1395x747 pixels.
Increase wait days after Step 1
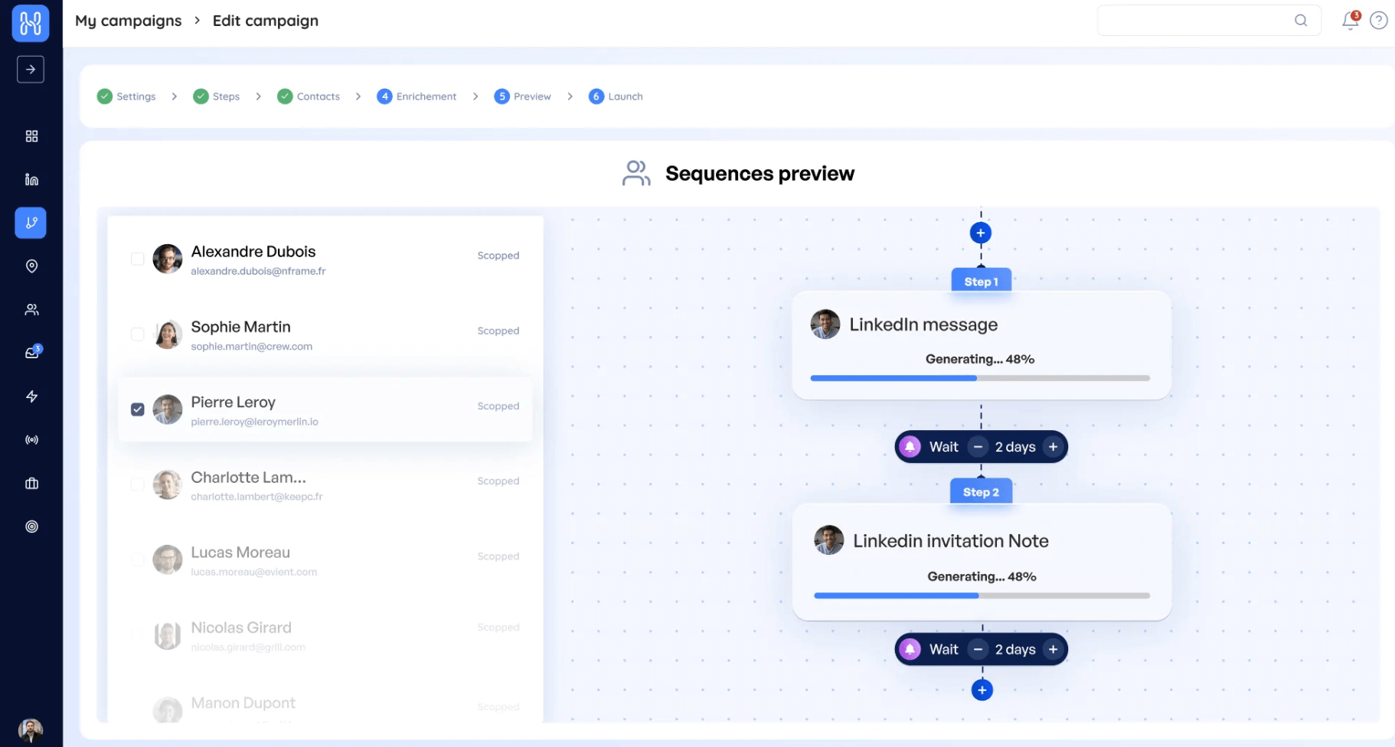pyautogui.click(x=1053, y=447)
